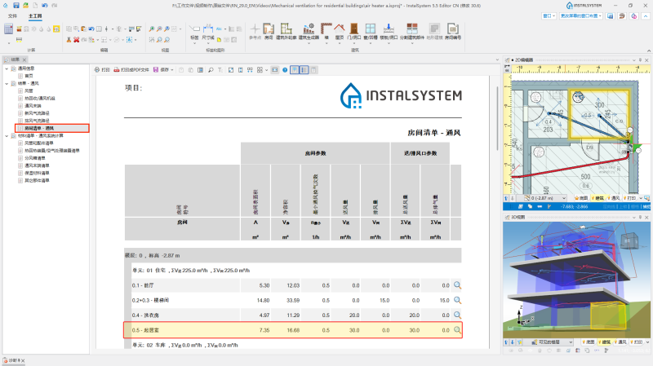Image resolution: width=653 pixels, height=366 pixels.
Task: Click the blue help icon in report toolbar
Action: point(285,70)
